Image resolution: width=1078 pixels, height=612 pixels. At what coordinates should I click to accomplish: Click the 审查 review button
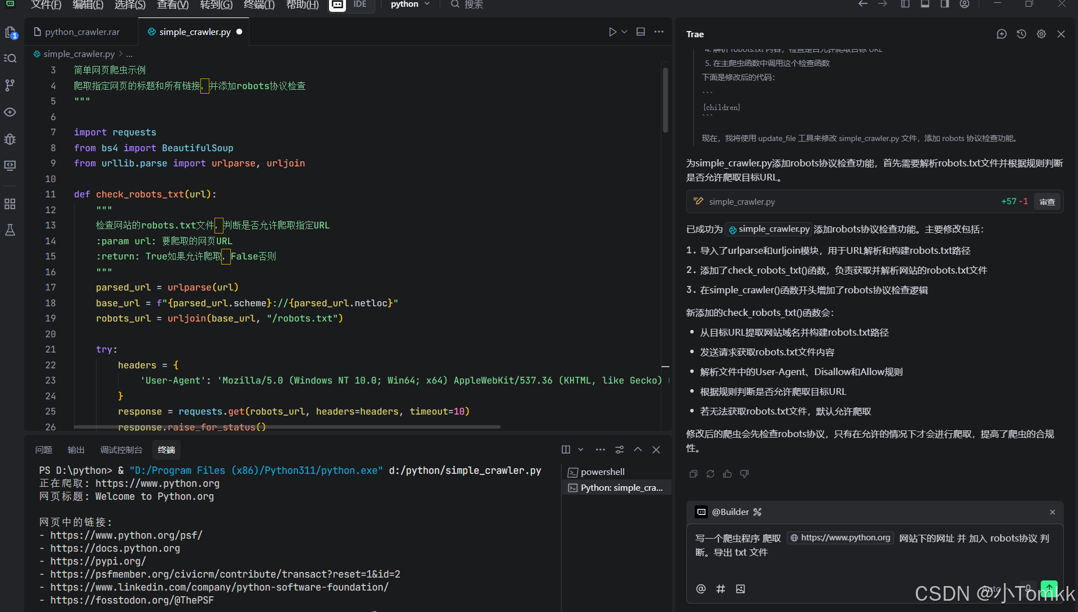click(1048, 202)
